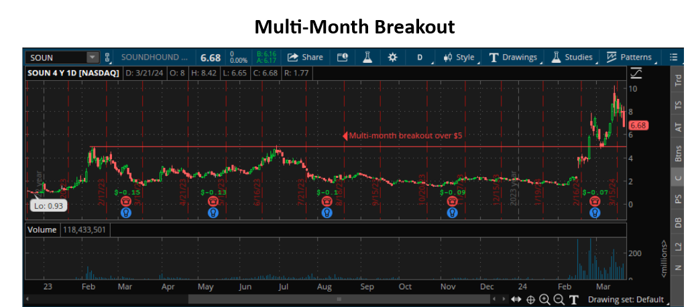Open the chart settings gear icon

(392, 58)
